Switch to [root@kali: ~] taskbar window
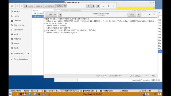171x96 pixels. click(88, 91)
